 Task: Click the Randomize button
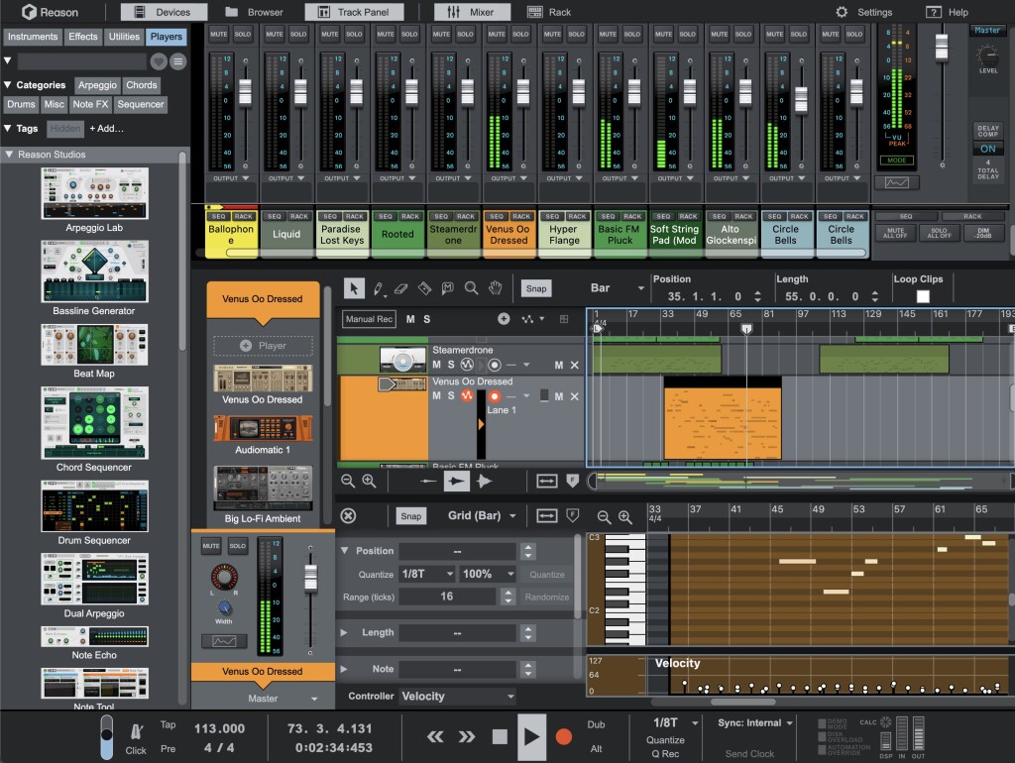pos(547,597)
